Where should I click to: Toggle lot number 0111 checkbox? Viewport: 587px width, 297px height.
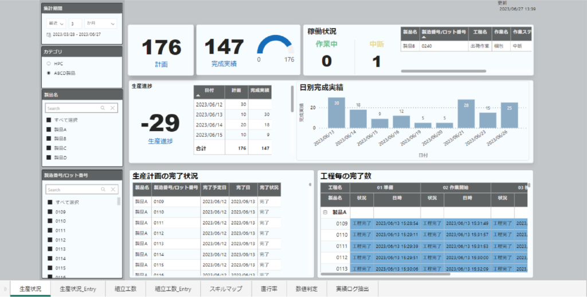(50, 231)
